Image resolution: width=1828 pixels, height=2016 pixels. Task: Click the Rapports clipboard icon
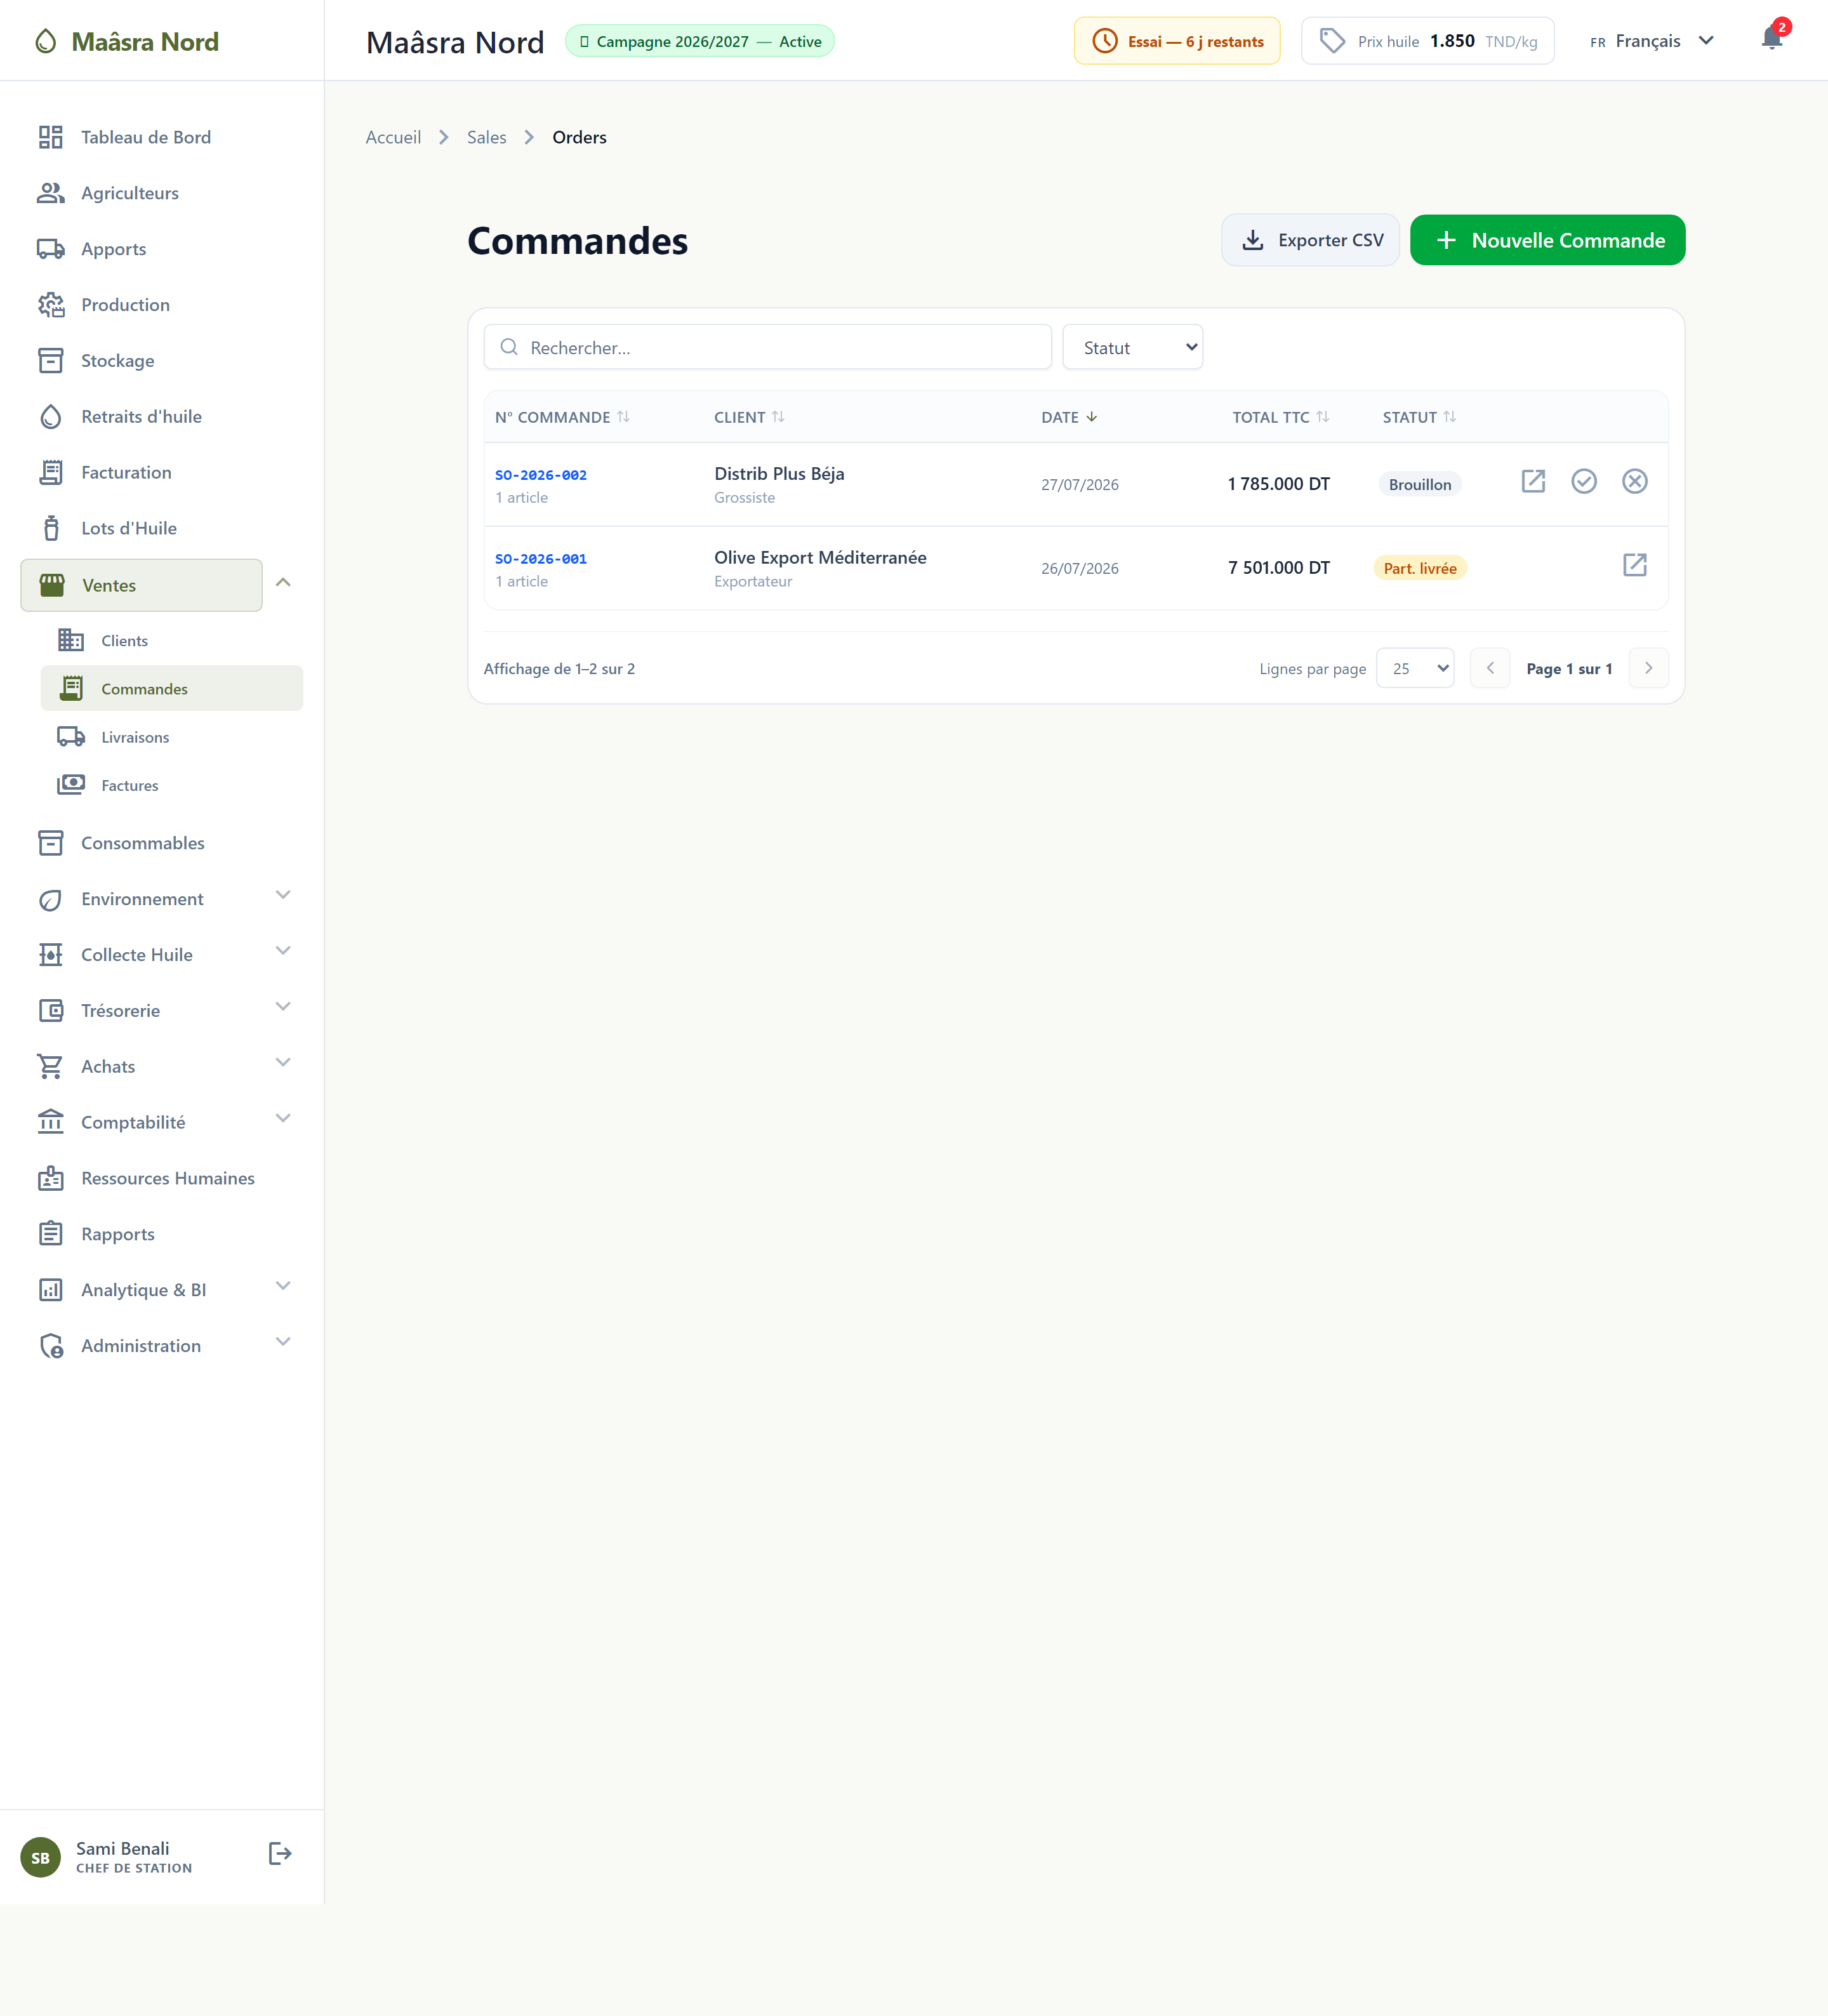(x=51, y=1234)
